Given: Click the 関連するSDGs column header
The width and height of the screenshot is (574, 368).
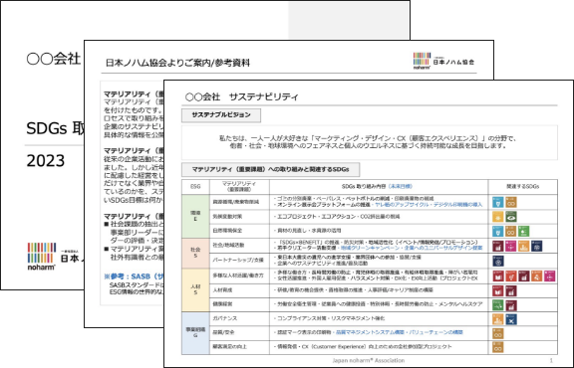Looking at the screenshot, I should [x=523, y=187].
